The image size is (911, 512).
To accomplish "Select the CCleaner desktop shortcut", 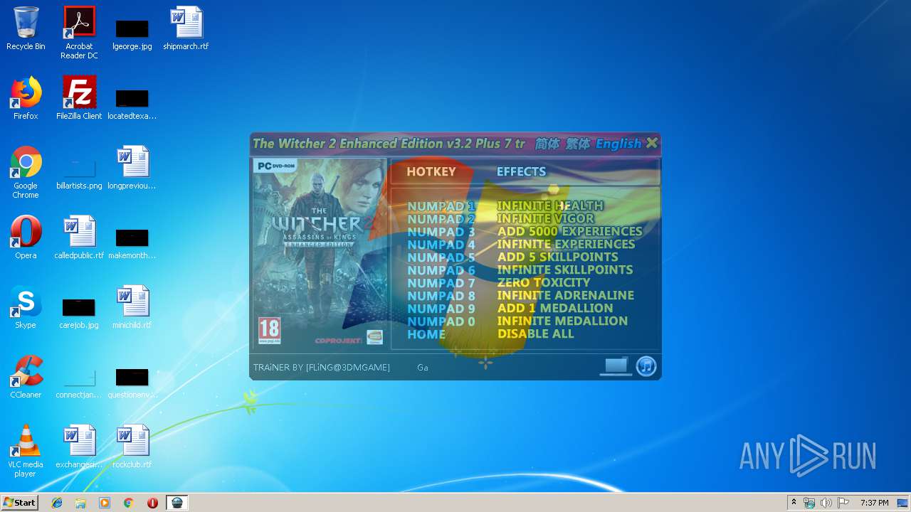I will [x=26, y=377].
